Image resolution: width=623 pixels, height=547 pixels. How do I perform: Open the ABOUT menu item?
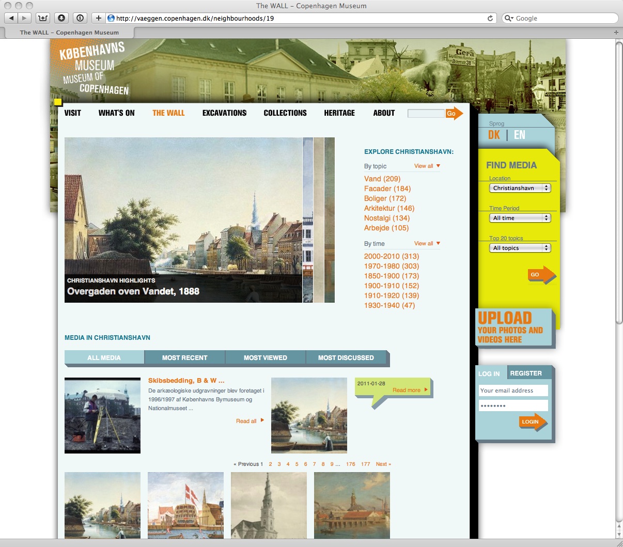384,113
